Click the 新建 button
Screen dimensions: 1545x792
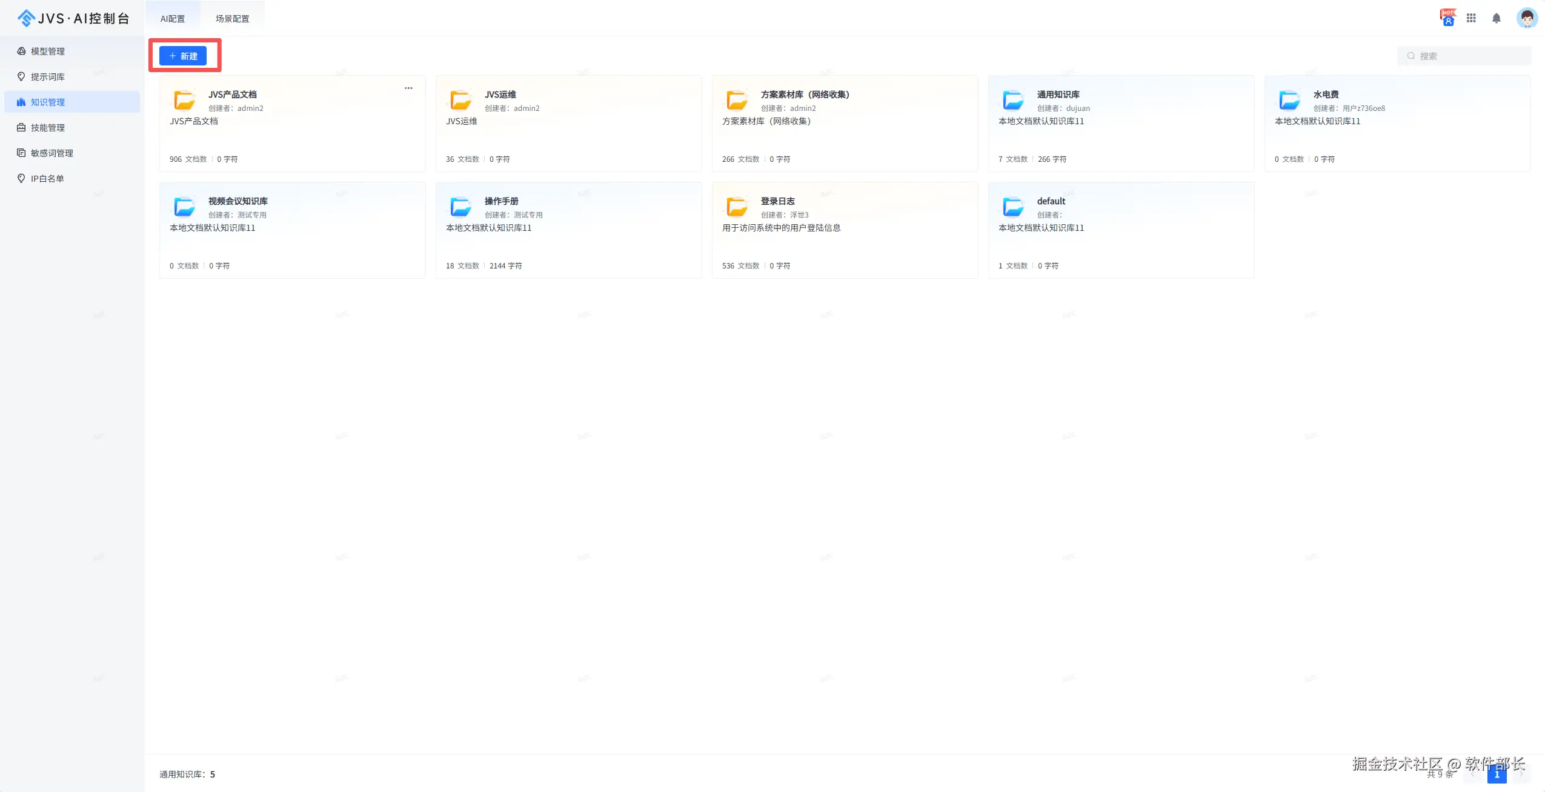(183, 56)
